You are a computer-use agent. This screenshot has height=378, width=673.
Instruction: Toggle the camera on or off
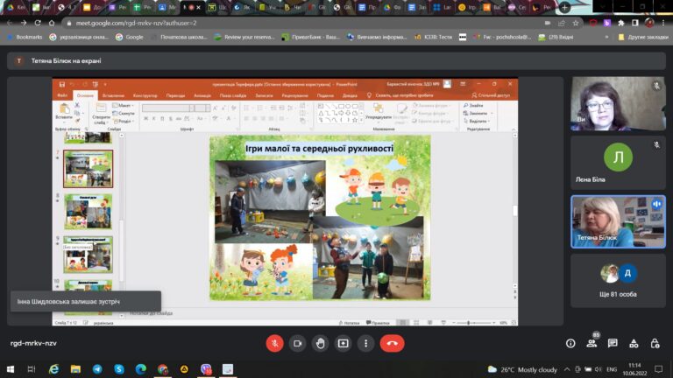point(297,343)
